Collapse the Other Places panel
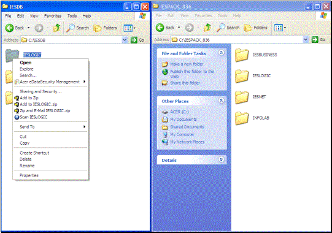Screen dimensions: 332x233 point(221,101)
